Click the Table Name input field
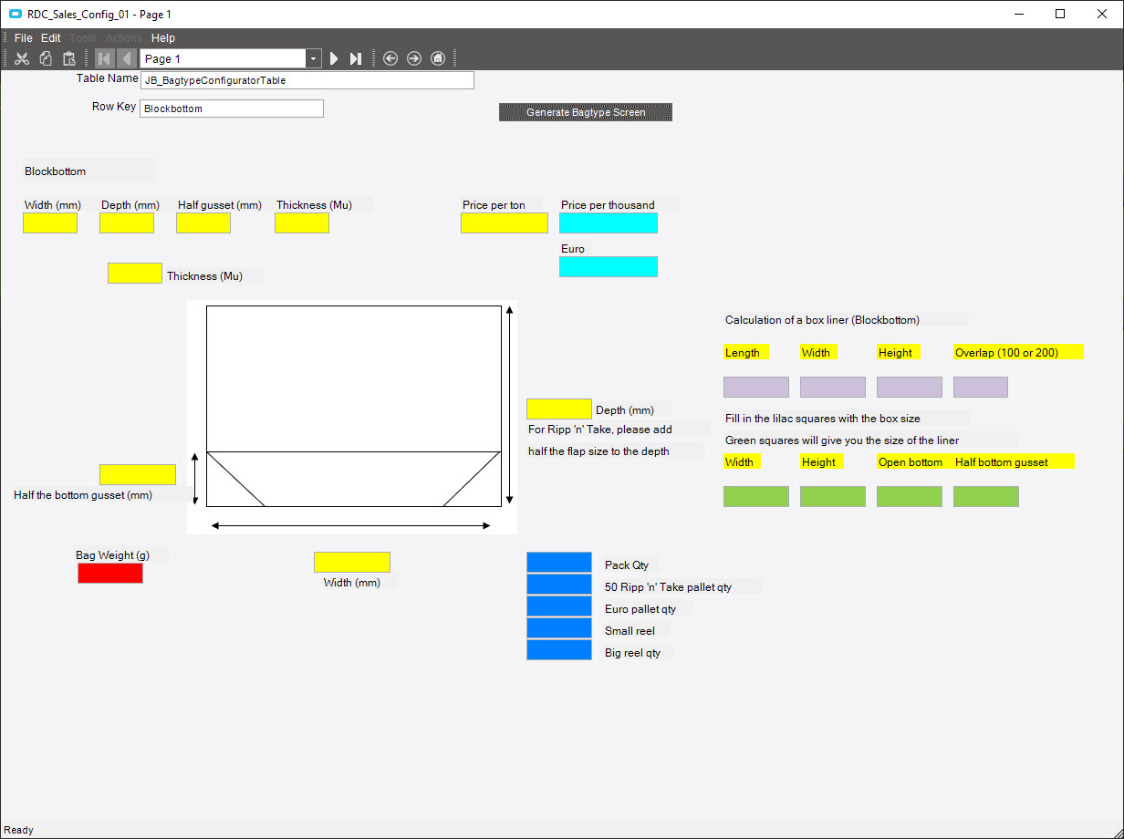Viewport: 1124px width, 839px height. [307, 80]
